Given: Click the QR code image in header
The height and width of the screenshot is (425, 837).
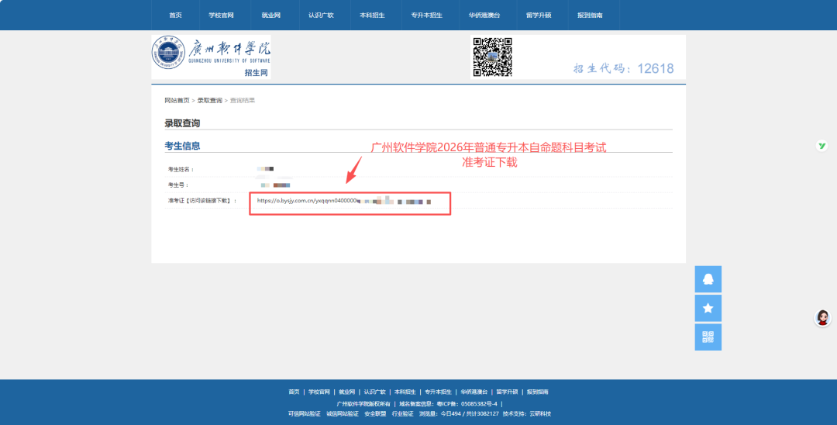Looking at the screenshot, I should click(492, 57).
